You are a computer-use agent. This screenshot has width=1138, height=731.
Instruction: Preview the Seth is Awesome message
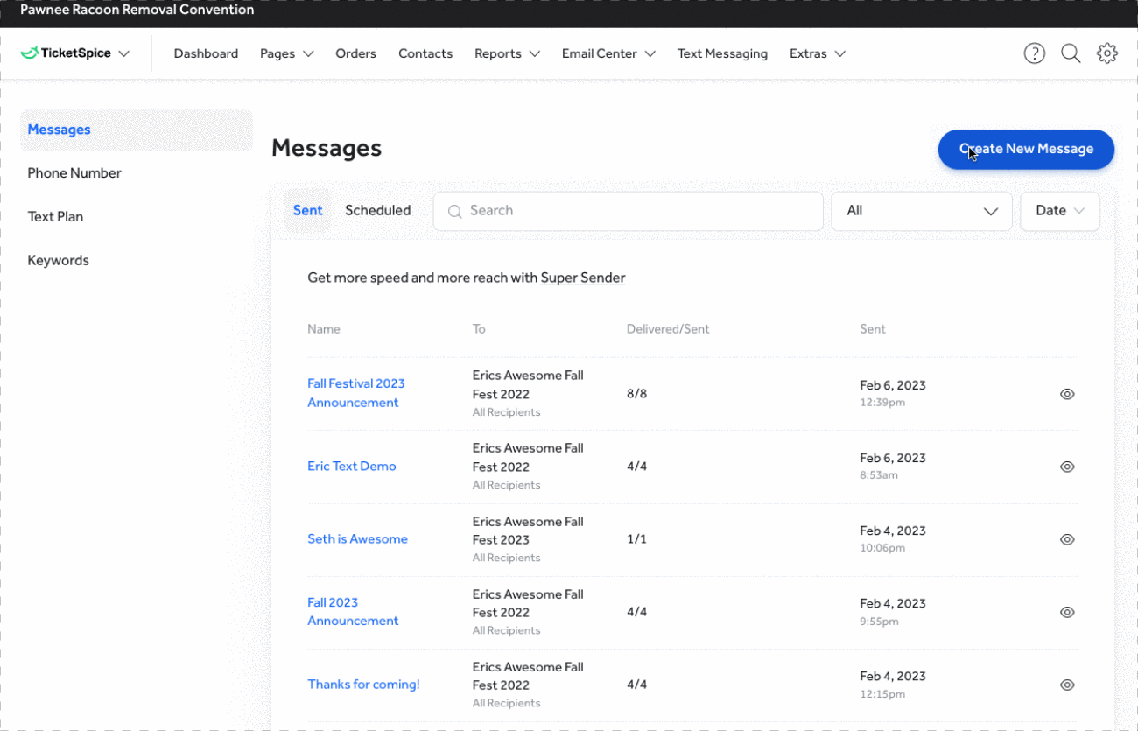(1067, 539)
